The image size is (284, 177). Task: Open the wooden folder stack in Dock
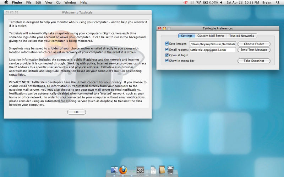coord(162,170)
